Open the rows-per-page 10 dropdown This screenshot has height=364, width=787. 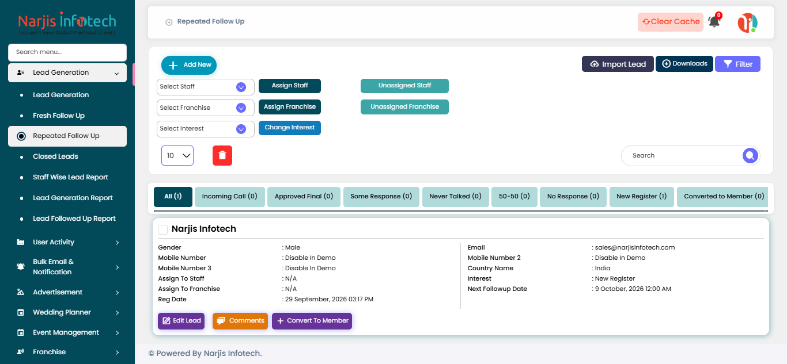pos(177,156)
